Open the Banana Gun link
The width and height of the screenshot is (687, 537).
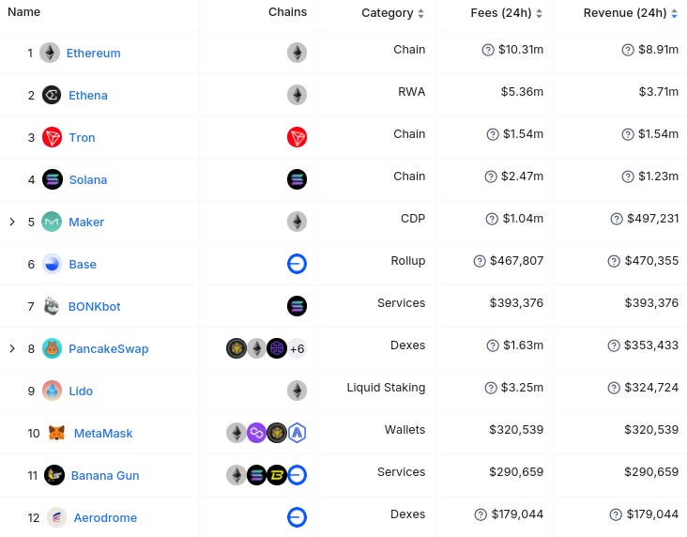tap(105, 476)
